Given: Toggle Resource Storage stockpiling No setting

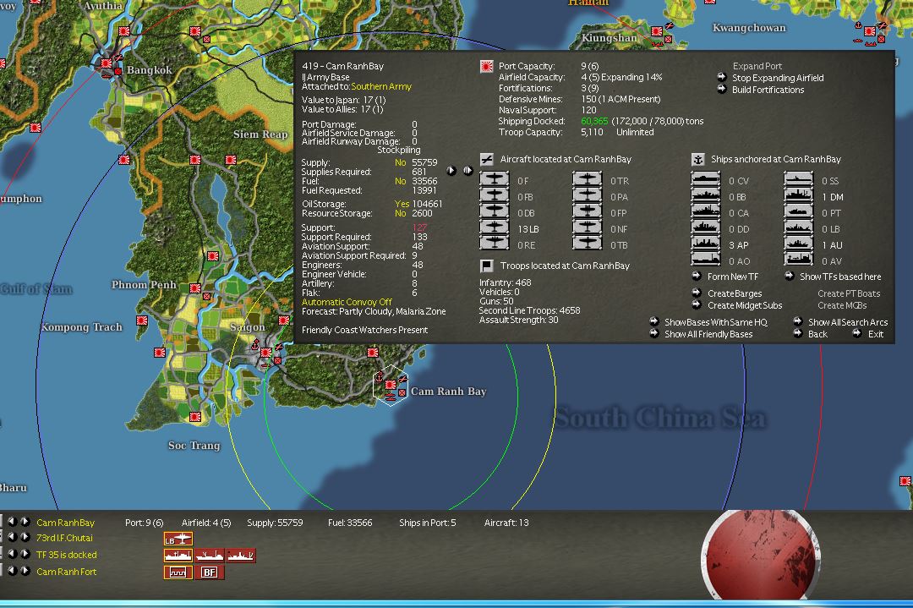Looking at the screenshot, I should coord(400,213).
